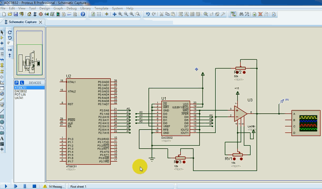Remove current sheet red X icon
The image size is (322, 189).
click(260, 14)
